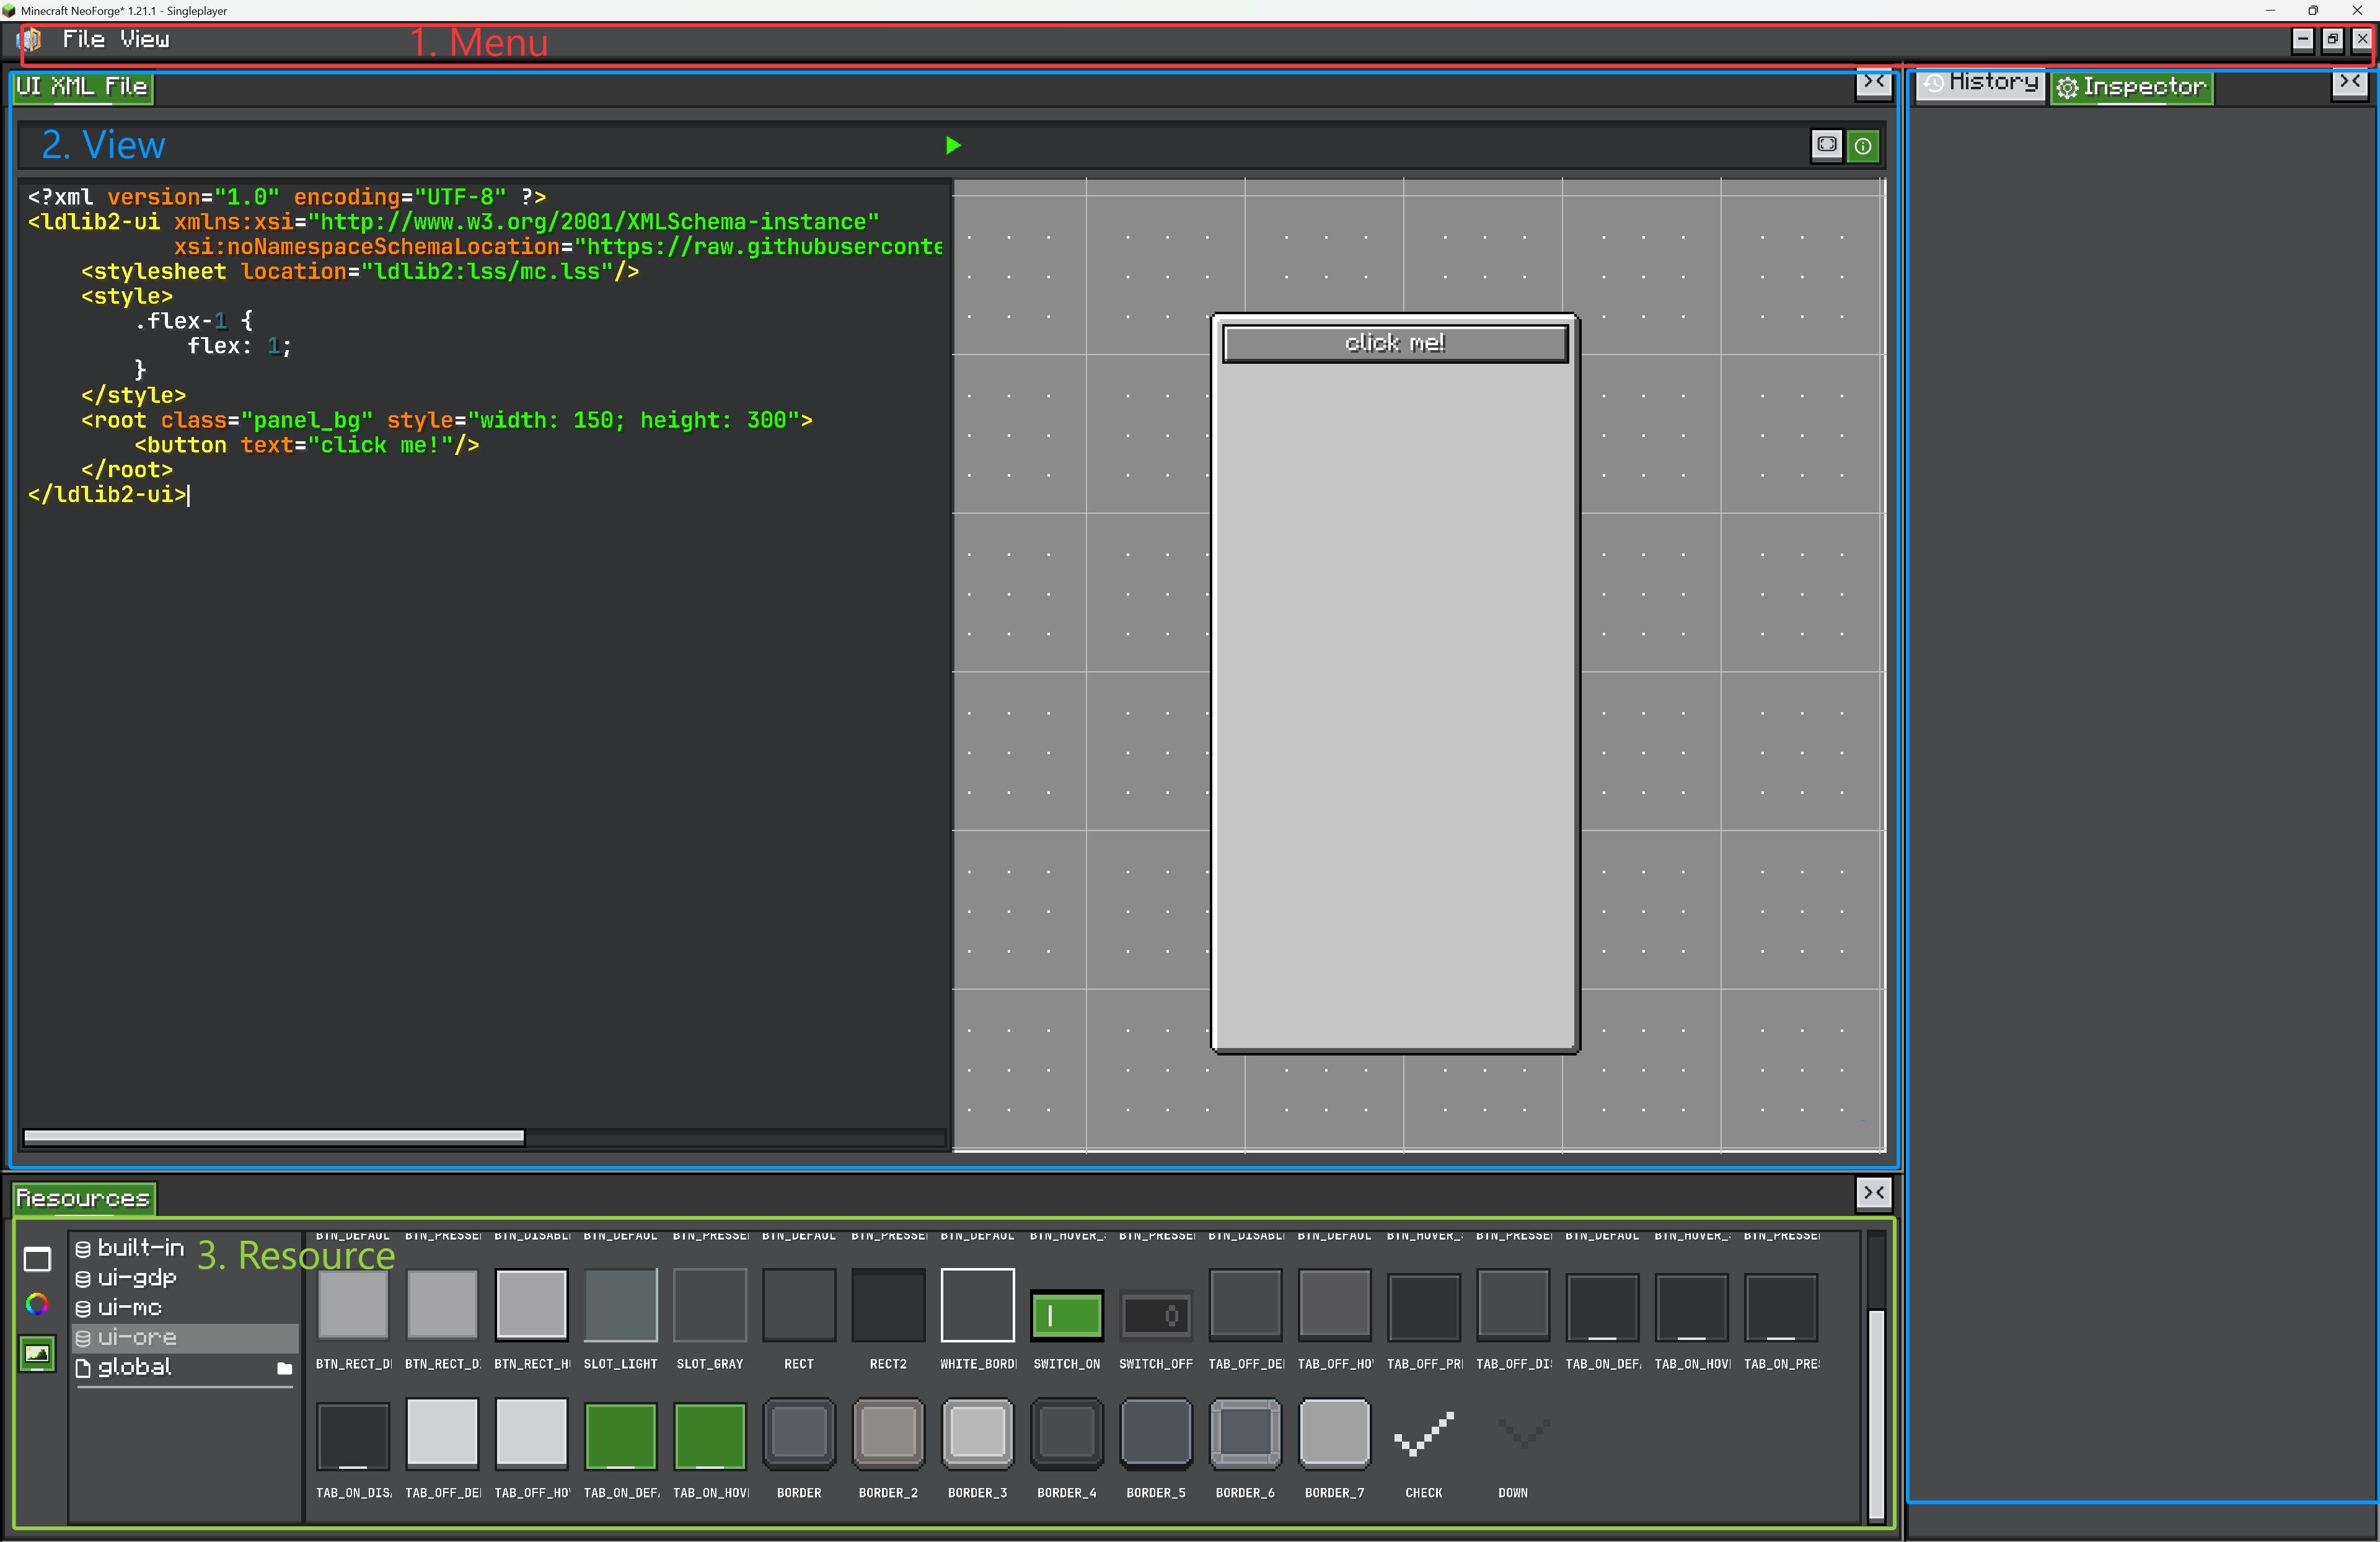This screenshot has height=1542, width=2380.
Task: Select the BORDER_2 texture
Action: tap(888, 1434)
